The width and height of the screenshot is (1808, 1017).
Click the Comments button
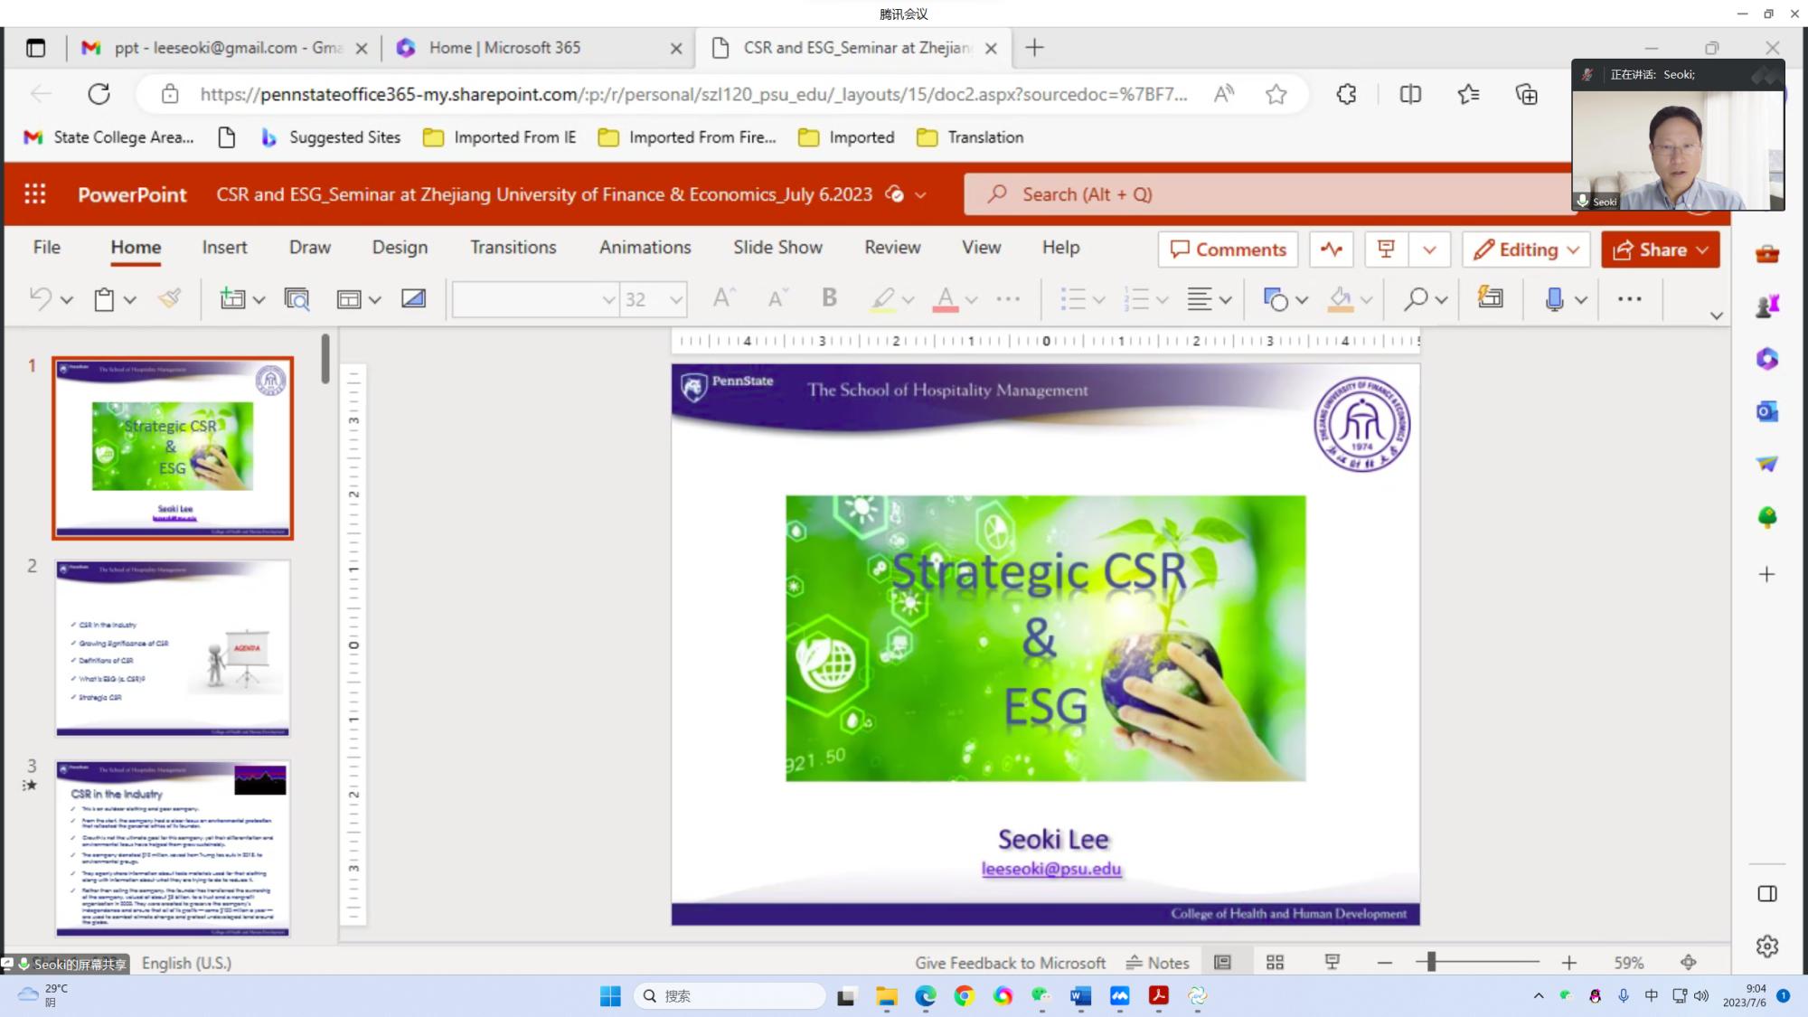pos(1228,250)
